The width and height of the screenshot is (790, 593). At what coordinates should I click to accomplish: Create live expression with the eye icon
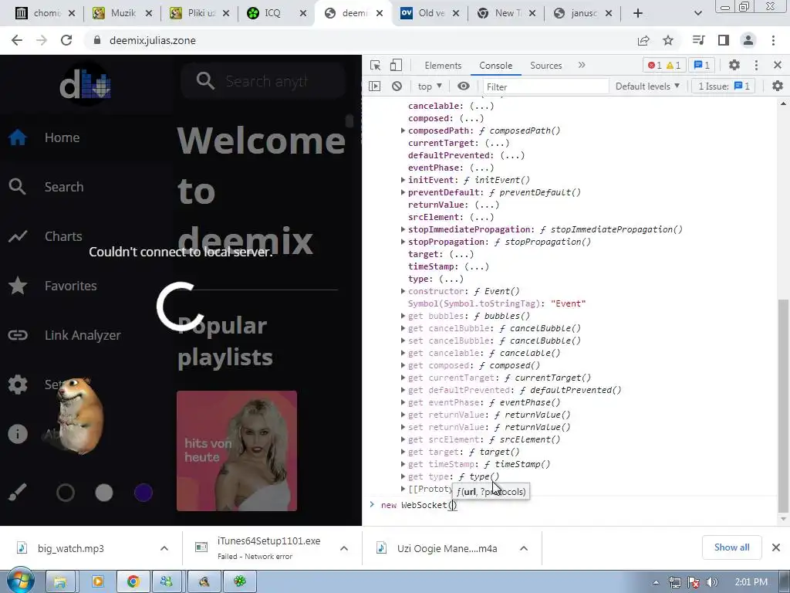464,86
